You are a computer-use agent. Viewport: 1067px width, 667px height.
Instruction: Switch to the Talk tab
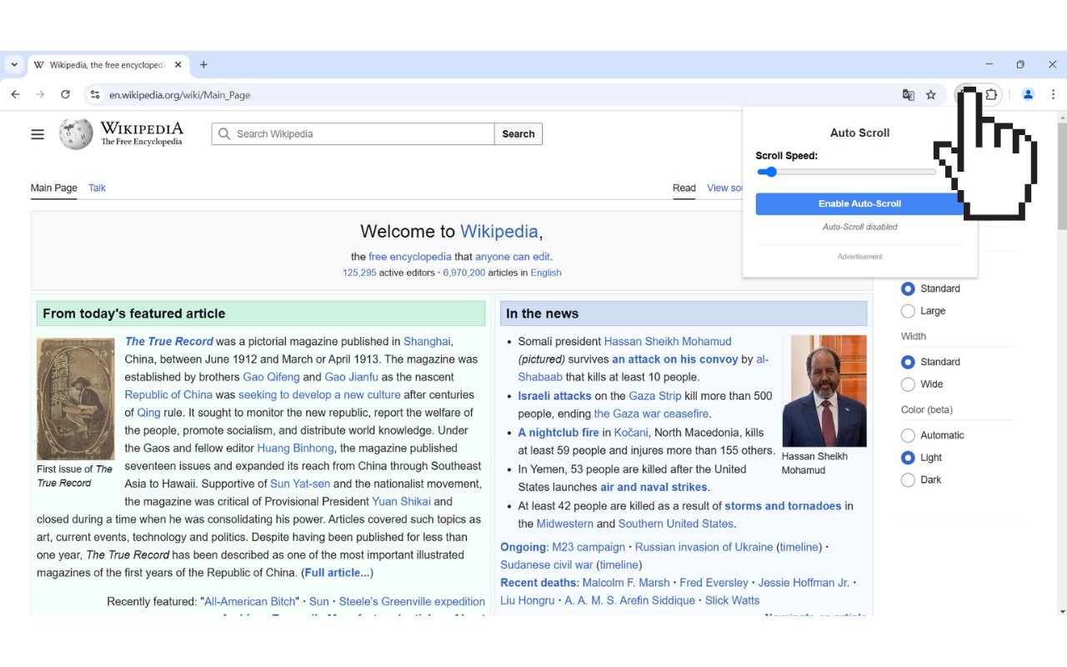click(97, 188)
